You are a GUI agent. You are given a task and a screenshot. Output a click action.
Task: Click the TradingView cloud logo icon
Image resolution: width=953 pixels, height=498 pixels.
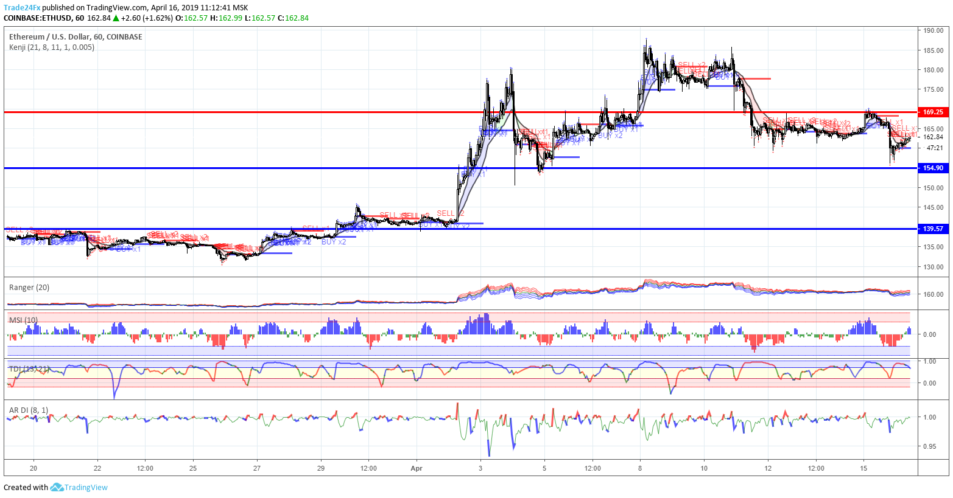coord(57,487)
